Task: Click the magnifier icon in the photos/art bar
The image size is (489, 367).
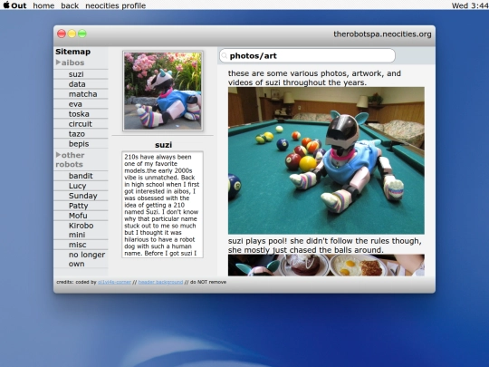Action: point(224,56)
